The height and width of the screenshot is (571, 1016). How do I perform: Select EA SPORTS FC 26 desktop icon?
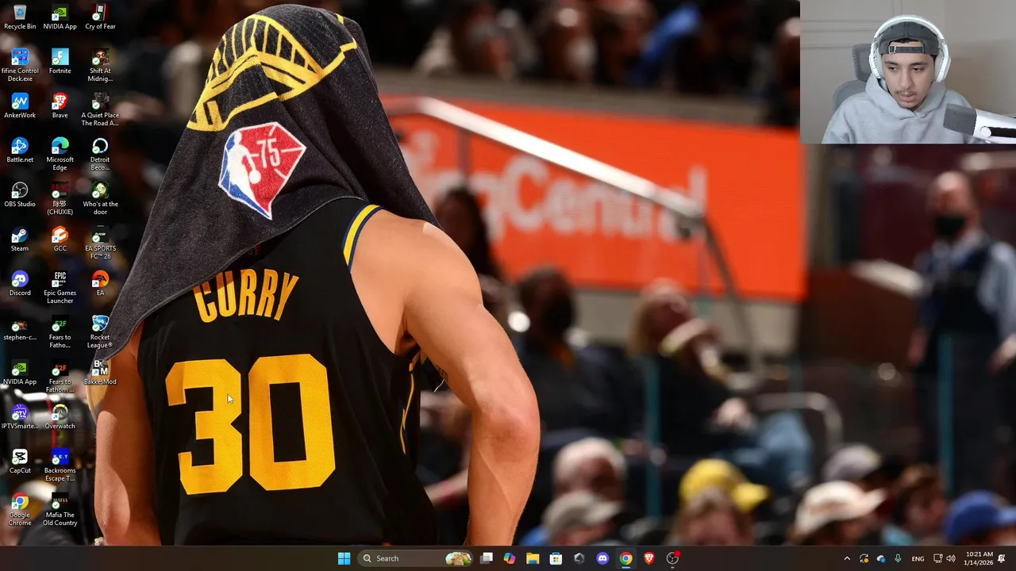(100, 243)
